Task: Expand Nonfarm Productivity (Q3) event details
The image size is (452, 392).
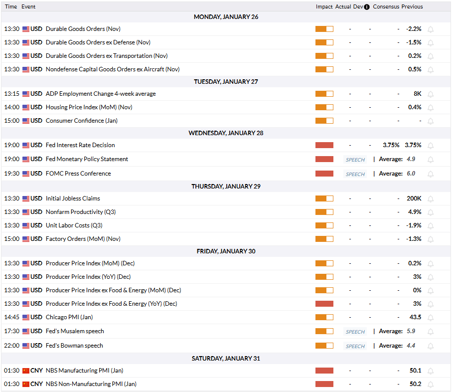Action: point(80,212)
